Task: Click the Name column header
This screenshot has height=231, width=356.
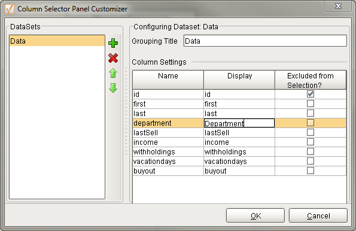Action: point(168,80)
